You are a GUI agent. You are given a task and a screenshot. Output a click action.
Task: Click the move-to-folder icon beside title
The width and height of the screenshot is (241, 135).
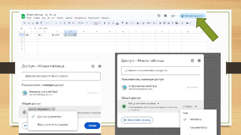pyautogui.click(x=50, y=15)
